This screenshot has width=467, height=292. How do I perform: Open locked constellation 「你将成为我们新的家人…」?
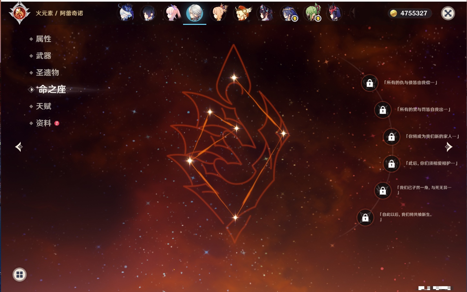pos(392,137)
